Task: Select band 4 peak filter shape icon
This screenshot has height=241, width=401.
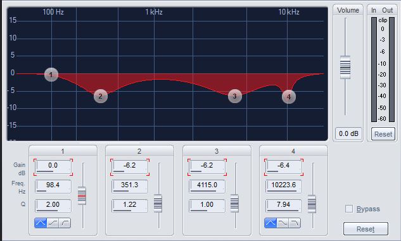Action: (x=271, y=223)
